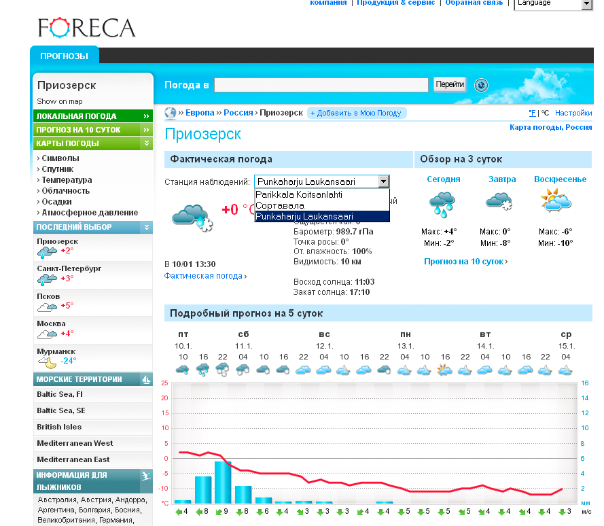The image size is (604, 526).
Task: Click the globe icon next to Перейти button
Action: [x=481, y=85]
